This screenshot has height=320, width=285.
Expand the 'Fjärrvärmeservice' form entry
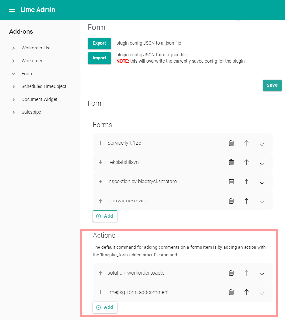[x=100, y=200]
